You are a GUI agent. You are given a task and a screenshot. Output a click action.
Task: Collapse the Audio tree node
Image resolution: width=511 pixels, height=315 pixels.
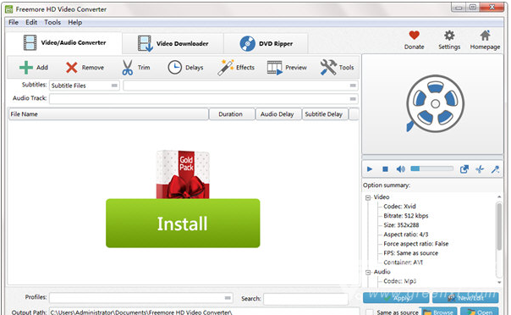point(368,273)
